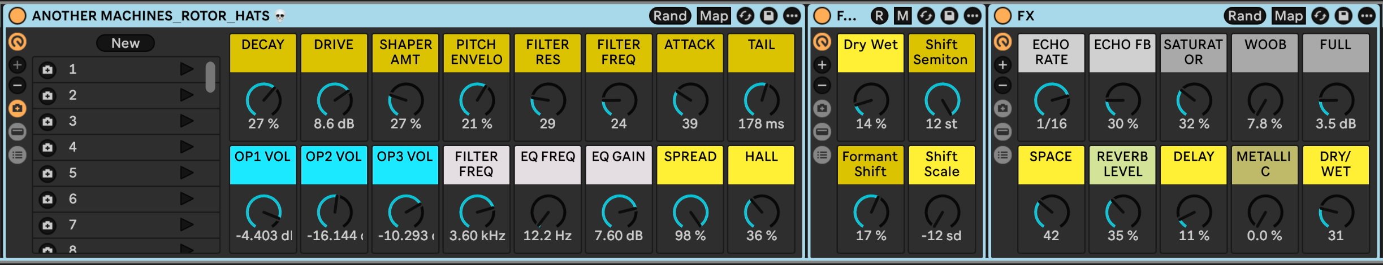This screenshot has height=265, width=1383.
Task: Toggle macro controls view in F... rack
Action: 822,42
